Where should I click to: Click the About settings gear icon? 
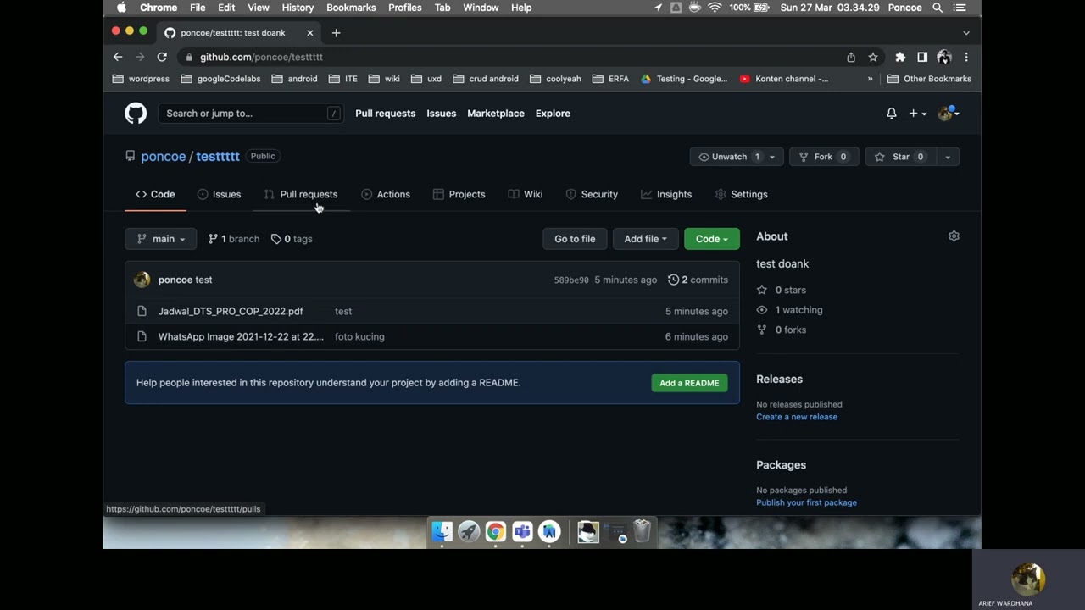954,236
